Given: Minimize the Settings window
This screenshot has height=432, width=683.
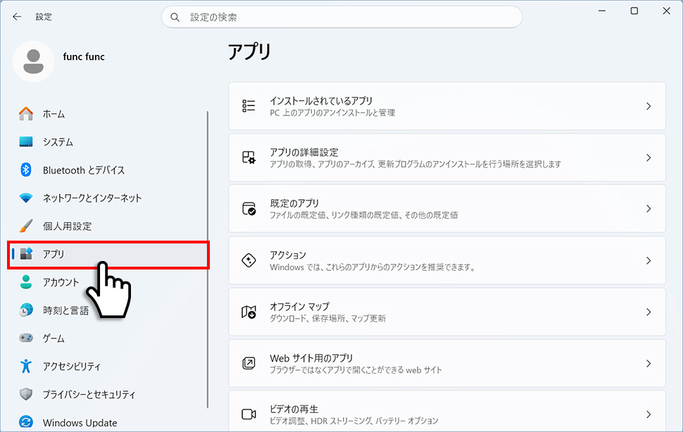Looking at the screenshot, I should pos(602,11).
